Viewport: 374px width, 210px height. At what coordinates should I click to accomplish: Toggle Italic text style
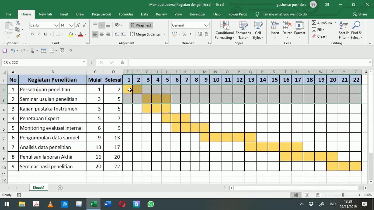pyautogui.click(x=39, y=34)
